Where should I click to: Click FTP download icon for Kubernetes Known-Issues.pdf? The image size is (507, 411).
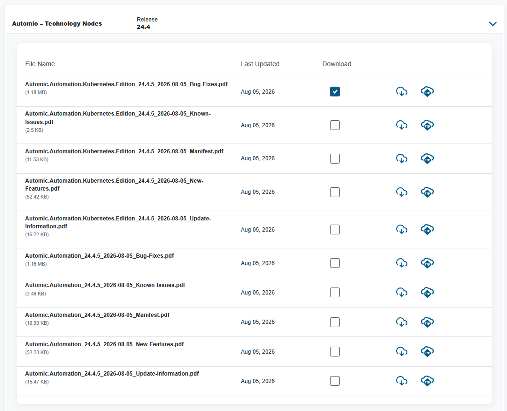click(x=427, y=125)
